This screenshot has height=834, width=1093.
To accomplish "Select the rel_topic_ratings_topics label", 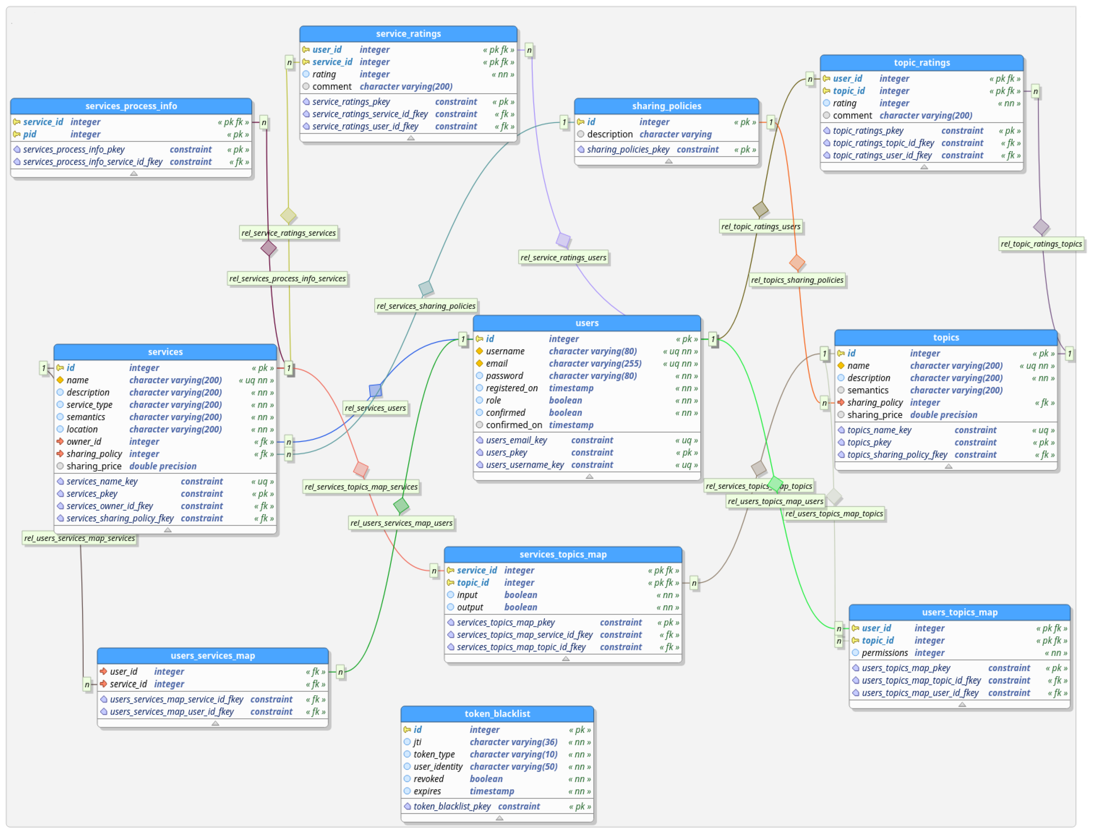I will tap(1041, 244).
